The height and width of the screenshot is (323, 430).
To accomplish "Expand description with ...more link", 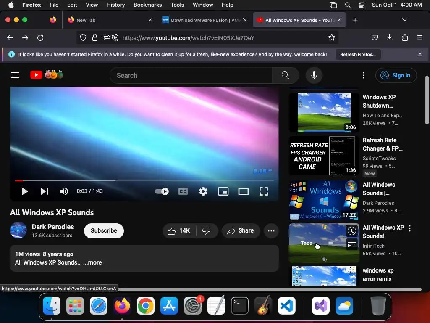I will click(x=92, y=262).
